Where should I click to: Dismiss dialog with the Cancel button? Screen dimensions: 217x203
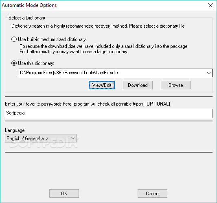152,194
